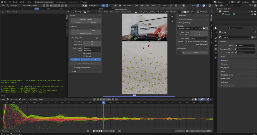Click the fake user shield icon for the clip

(183, 12)
